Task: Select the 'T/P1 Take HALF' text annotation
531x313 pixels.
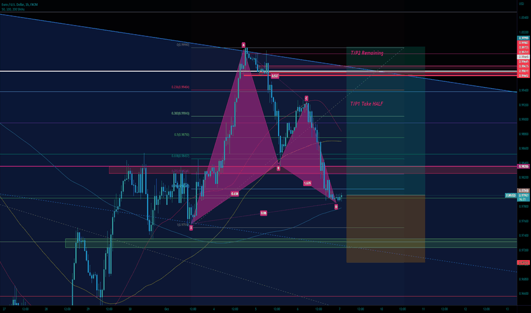Action: click(366, 104)
